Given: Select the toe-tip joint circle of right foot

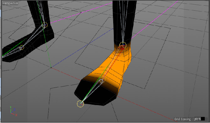Looking at the screenshot, I should 81,104.
